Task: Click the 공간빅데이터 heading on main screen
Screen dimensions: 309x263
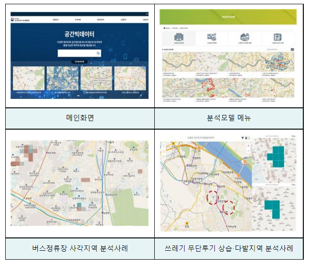Action: tap(79, 34)
